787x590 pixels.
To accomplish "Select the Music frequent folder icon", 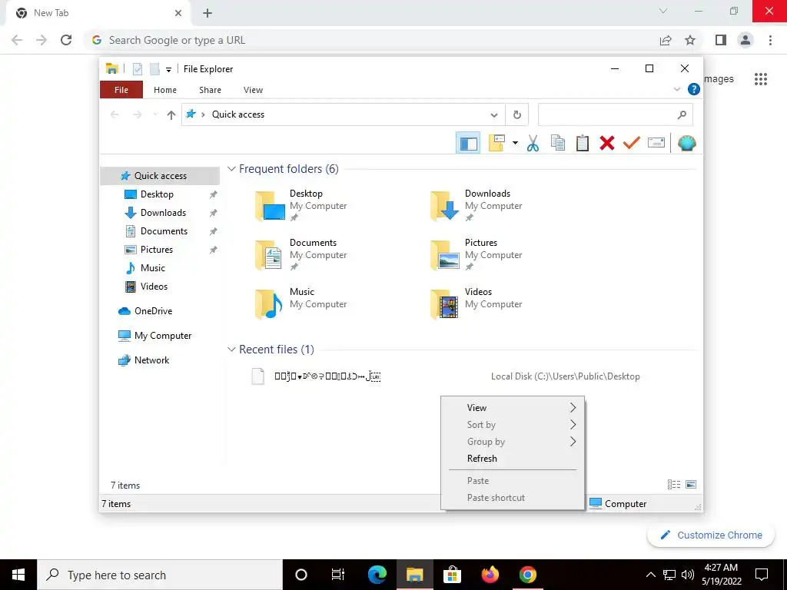I will 269,304.
